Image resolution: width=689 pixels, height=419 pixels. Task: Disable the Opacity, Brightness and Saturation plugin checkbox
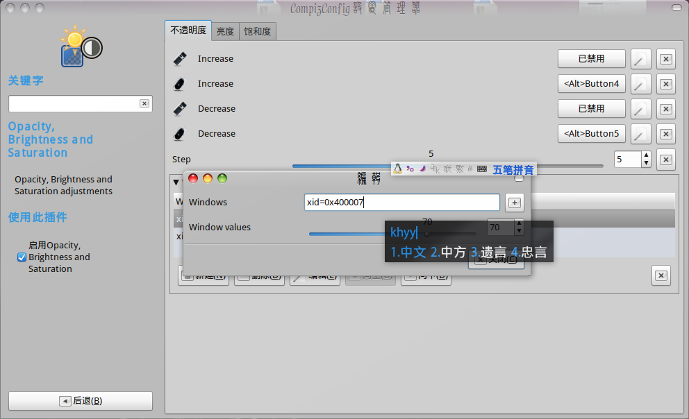pos(22,257)
